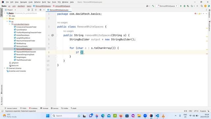The height and width of the screenshot is (119, 211).
Task: Open the user account dropdown in toolbar
Action: (x=148, y=6)
